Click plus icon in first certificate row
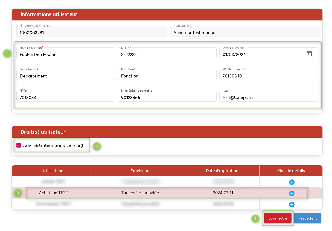The height and width of the screenshot is (231, 332). click(292, 182)
